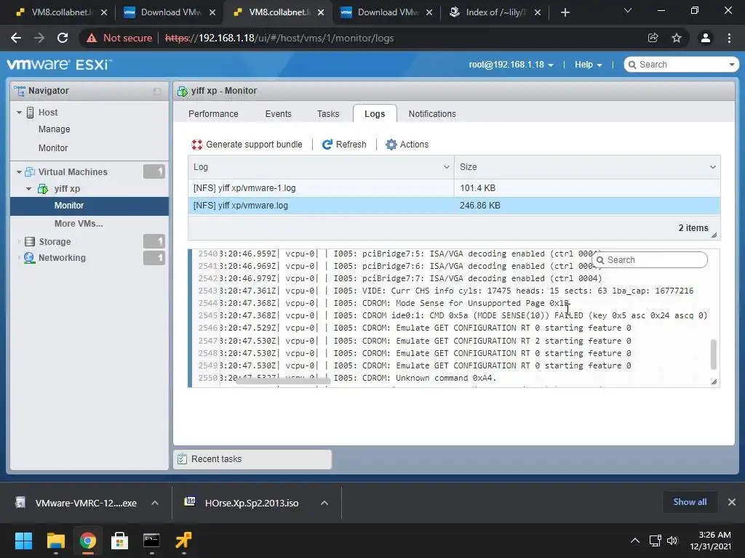This screenshot has height=558, width=745.
Task: Open the terminal app from the taskbar
Action: coord(151,541)
